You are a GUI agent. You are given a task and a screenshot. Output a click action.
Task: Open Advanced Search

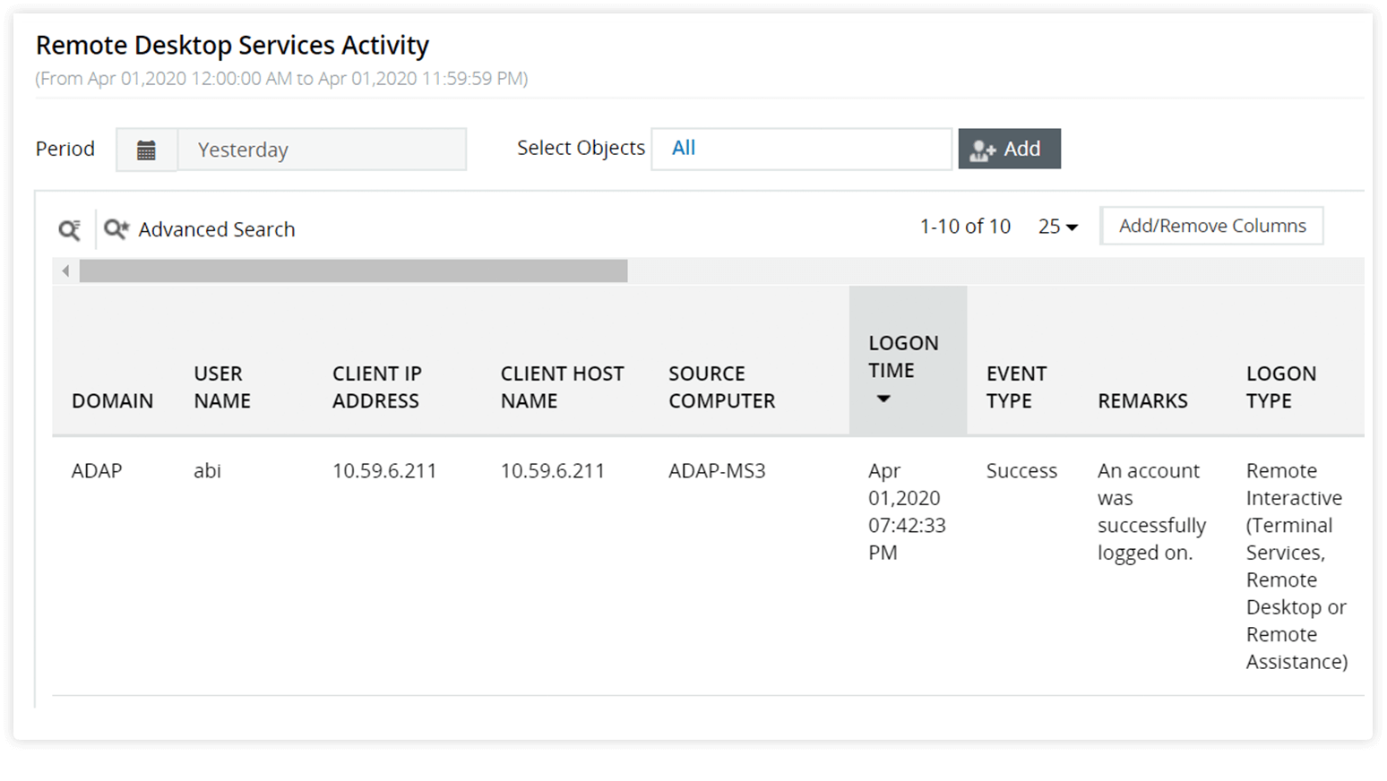pos(216,229)
